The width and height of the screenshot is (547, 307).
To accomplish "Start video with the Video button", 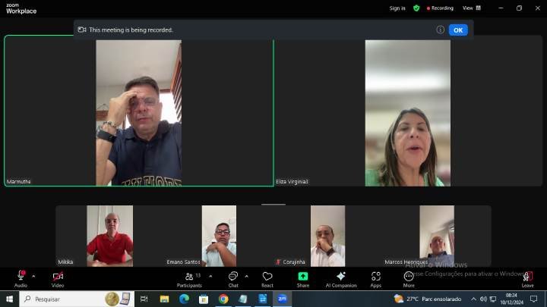I will [x=58, y=279].
